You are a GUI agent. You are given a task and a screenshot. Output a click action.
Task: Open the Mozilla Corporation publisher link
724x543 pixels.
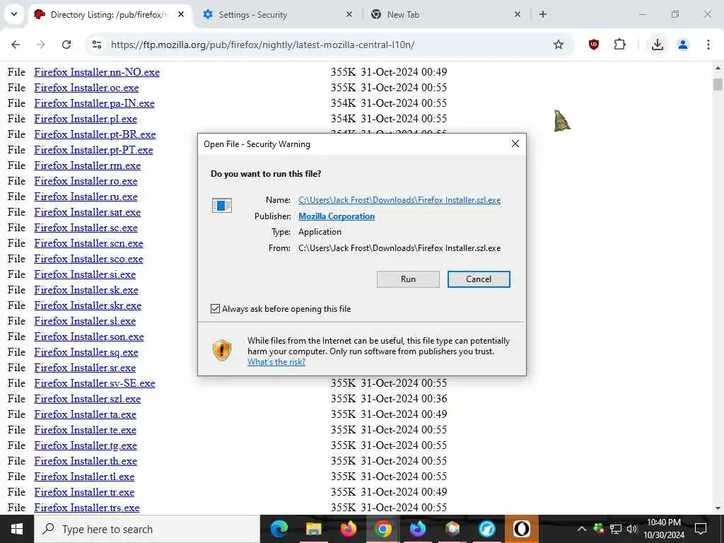click(337, 216)
